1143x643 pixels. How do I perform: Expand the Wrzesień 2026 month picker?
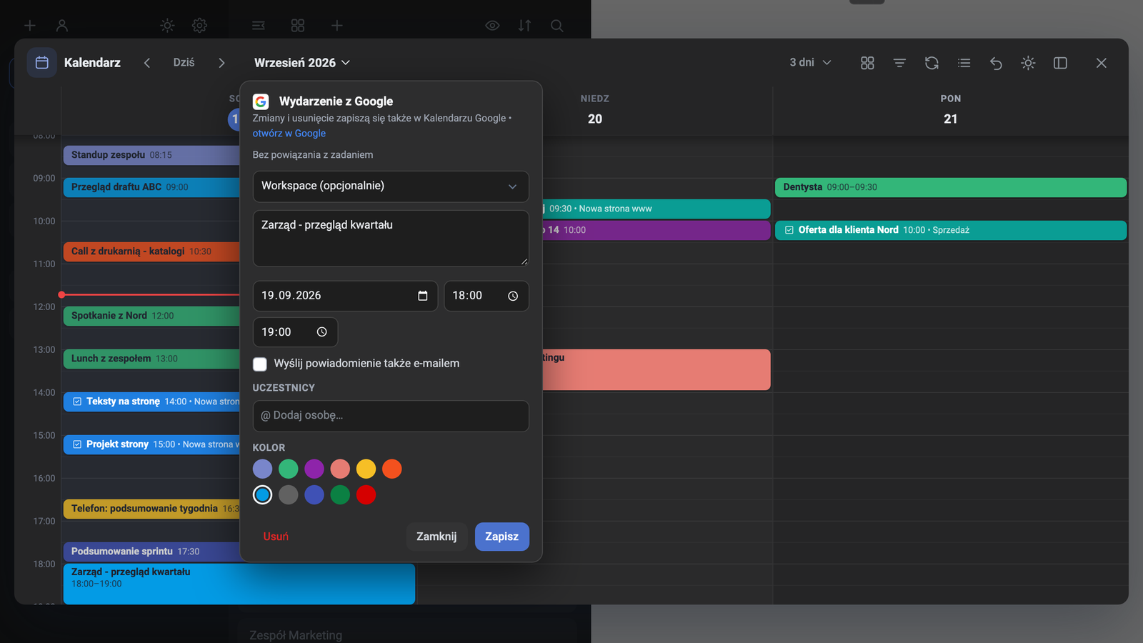coord(302,63)
